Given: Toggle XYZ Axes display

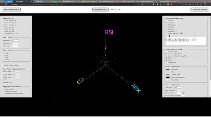Looking at the screenshot, I should point(166,58).
